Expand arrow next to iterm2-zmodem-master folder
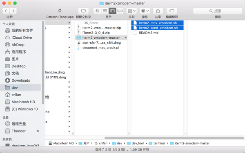Viewport: 245px width, 153px height. 125,38
